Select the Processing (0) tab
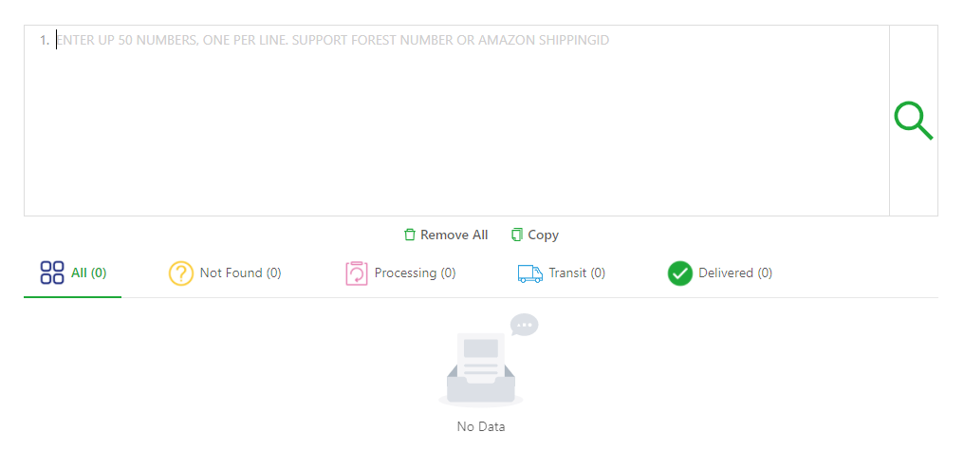The image size is (964, 451). click(x=415, y=273)
